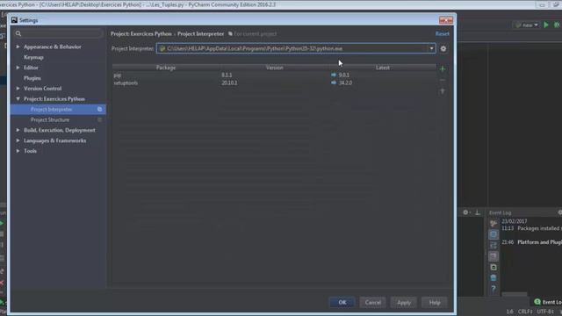Click copy icon beside Project Structure item
The height and width of the screenshot is (316, 562).
pyautogui.click(x=99, y=119)
